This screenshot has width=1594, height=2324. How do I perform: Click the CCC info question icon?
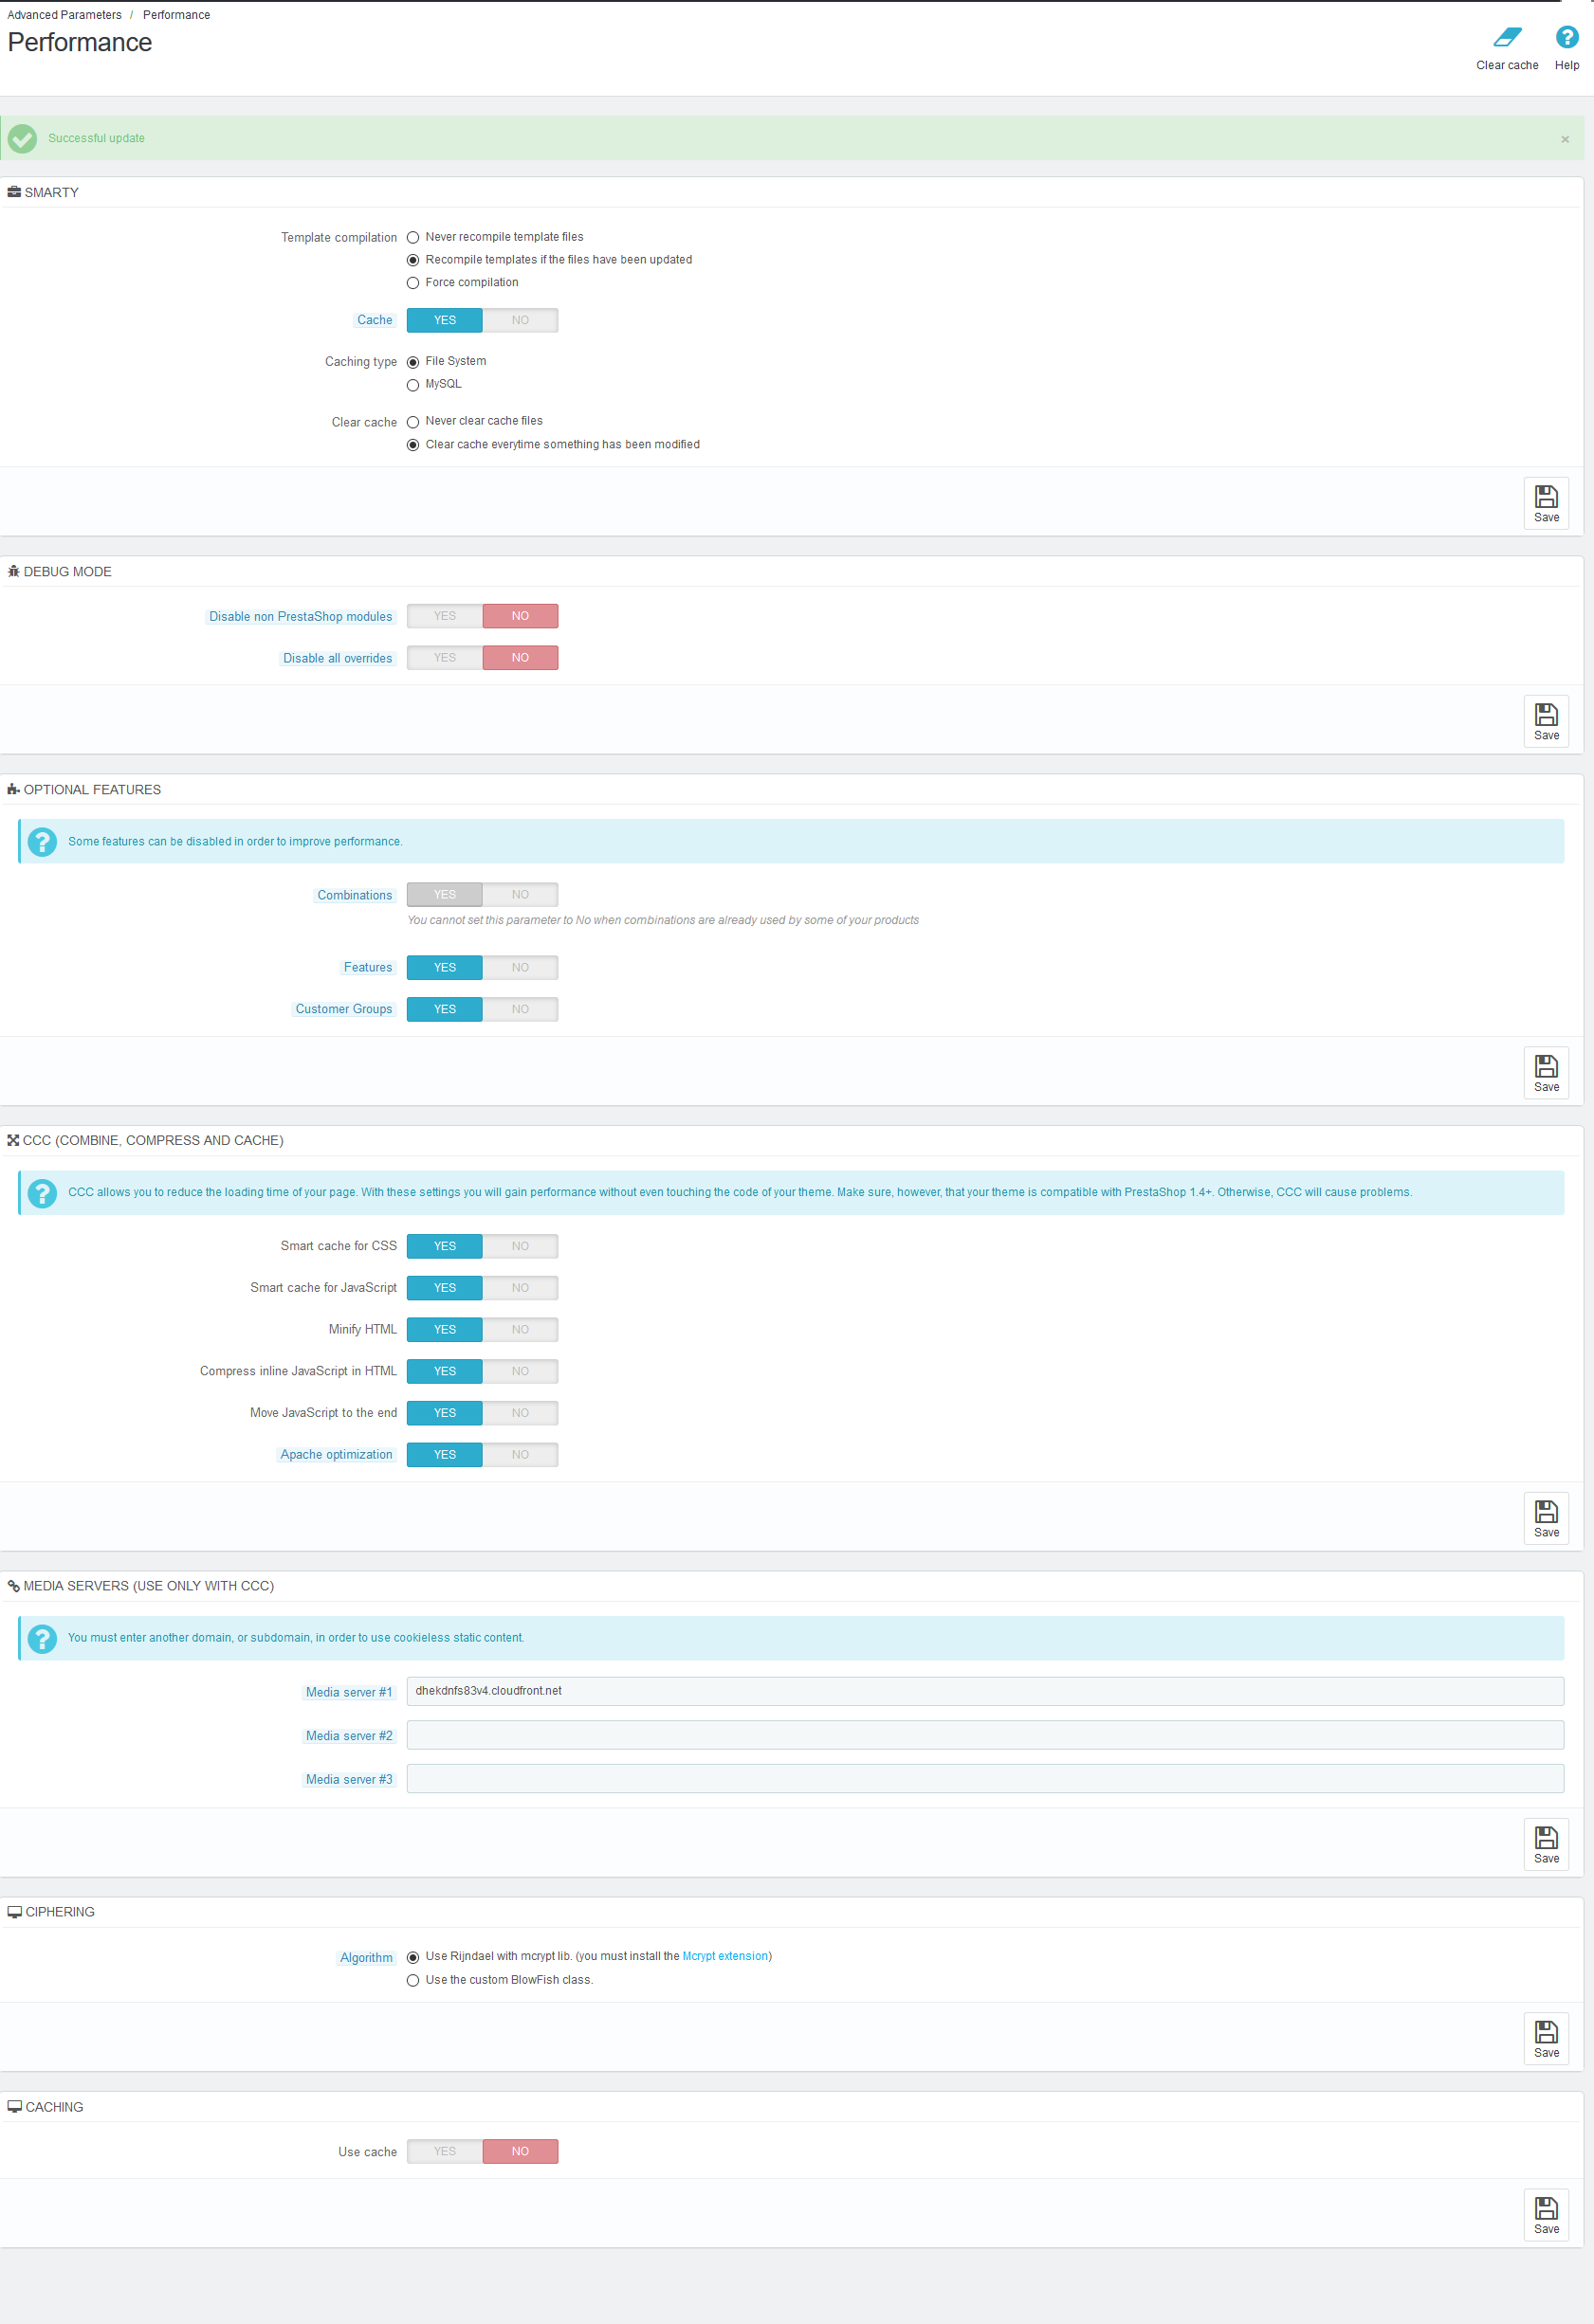[42, 1193]
